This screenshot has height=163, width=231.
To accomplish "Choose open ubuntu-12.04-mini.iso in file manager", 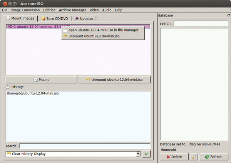I will (x=103, y=30).
